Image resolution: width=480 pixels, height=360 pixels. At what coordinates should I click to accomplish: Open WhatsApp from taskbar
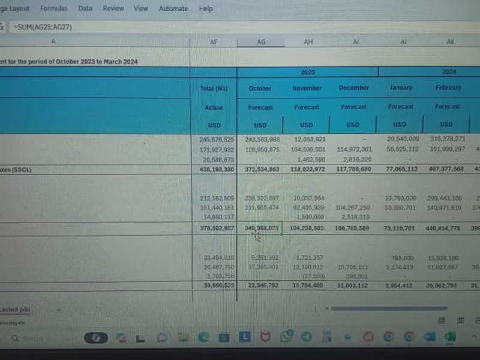point(286,337)
